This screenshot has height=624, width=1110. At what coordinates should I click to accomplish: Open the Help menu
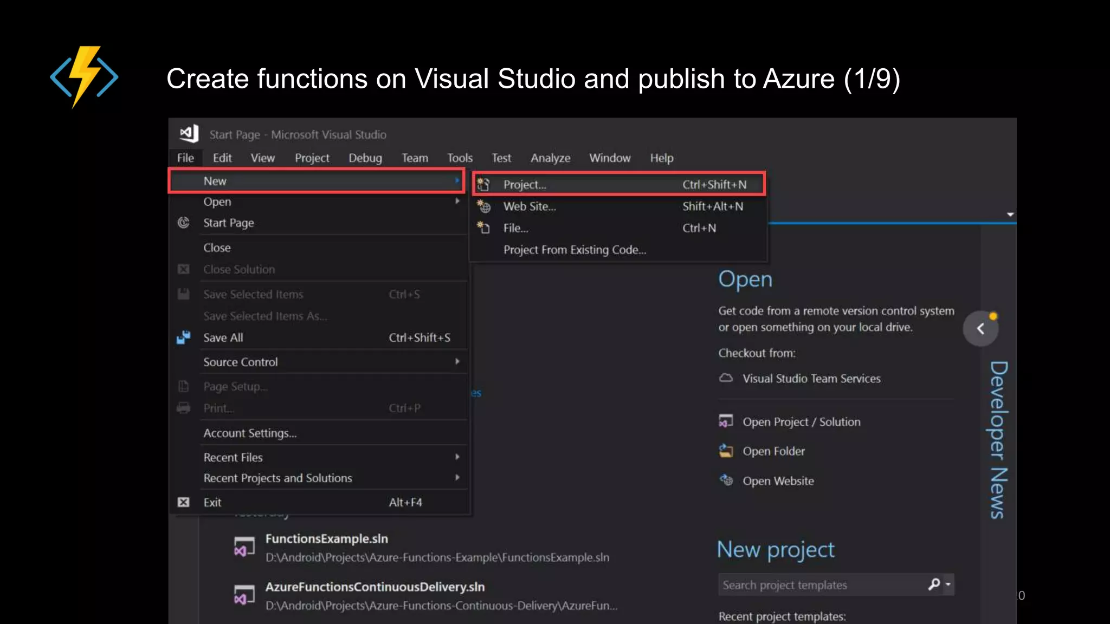(x=662, y=158)
